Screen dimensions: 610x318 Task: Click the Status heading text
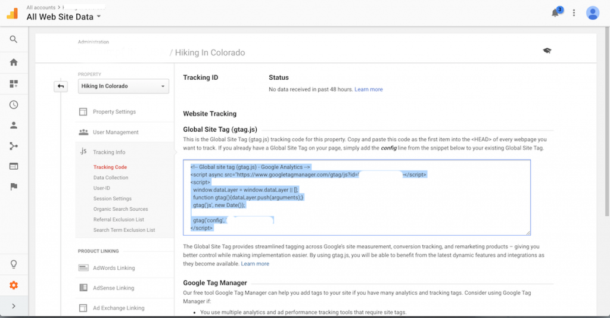click(279, 77)
